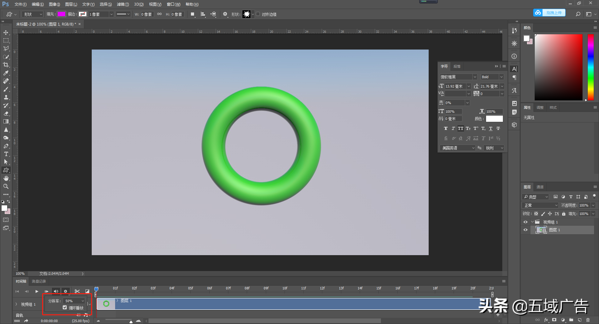Expand 视频组 1 in the timeline
Screen dimensions: 599x324
click(16, 304)
